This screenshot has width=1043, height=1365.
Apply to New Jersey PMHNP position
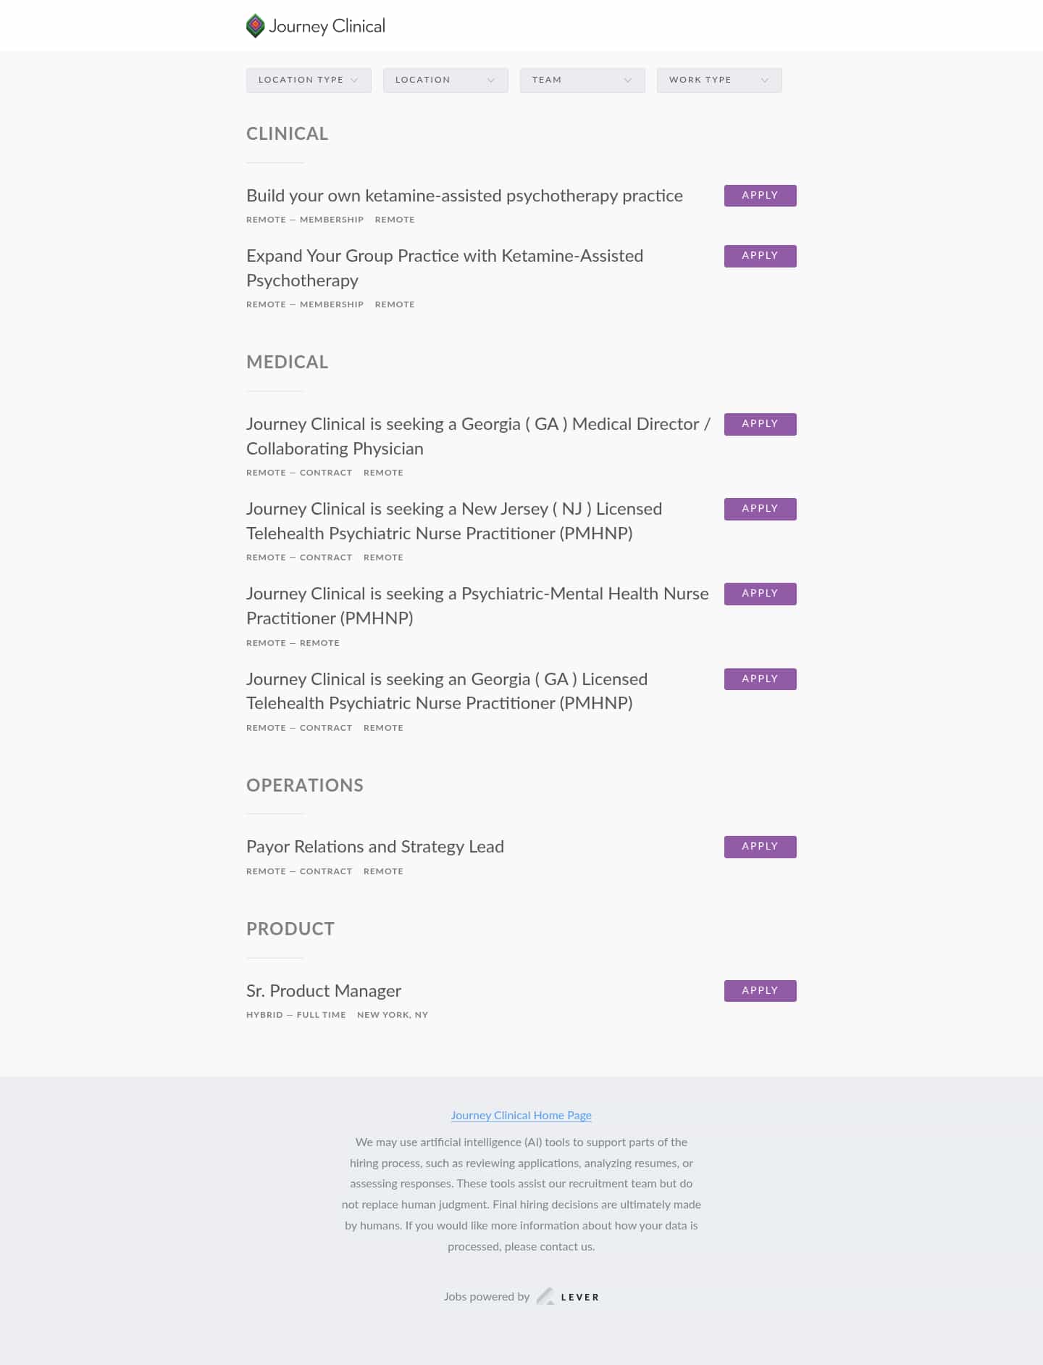760,509
